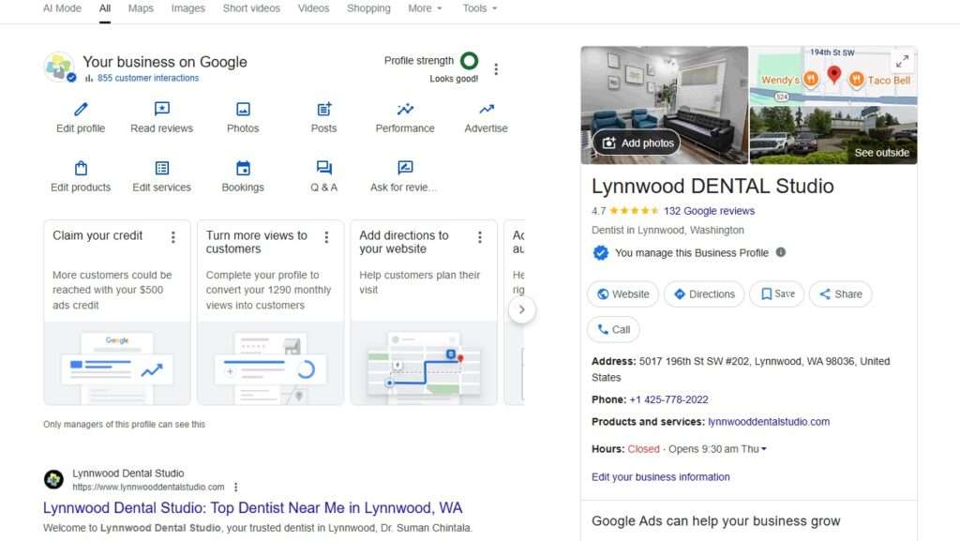Click Edit your business information link
This screenshot has width=960, height=541.
(661, 476)
